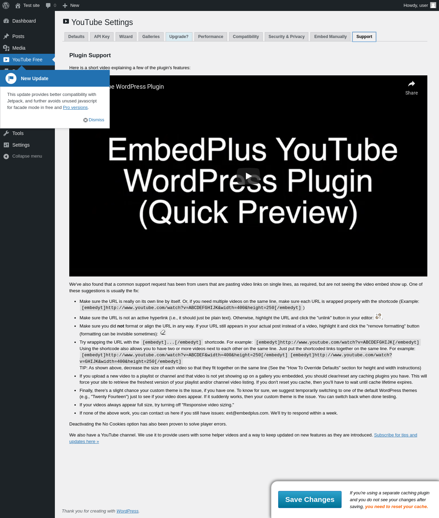Click the reset your cache warning
This screenshot has width=439, height=518.
(396, 507)
